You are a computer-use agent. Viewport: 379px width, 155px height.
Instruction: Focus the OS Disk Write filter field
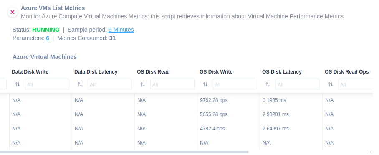[x=235, y=84]
